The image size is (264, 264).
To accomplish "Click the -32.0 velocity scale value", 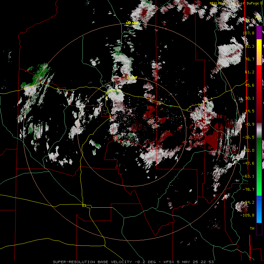I will (248, 150).
